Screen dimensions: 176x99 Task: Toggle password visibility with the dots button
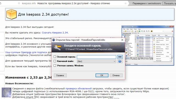(x=120, y=57)
